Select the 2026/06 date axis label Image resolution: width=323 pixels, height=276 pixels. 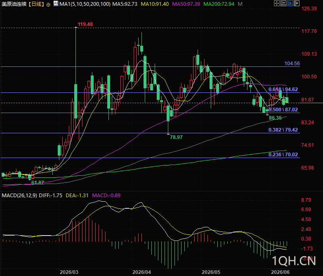point(280,272)
